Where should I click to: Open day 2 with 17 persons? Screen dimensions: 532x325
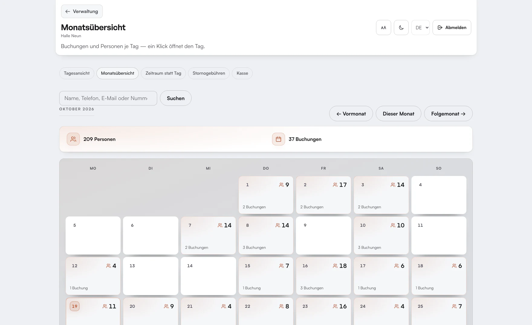[x=323, y=195]
